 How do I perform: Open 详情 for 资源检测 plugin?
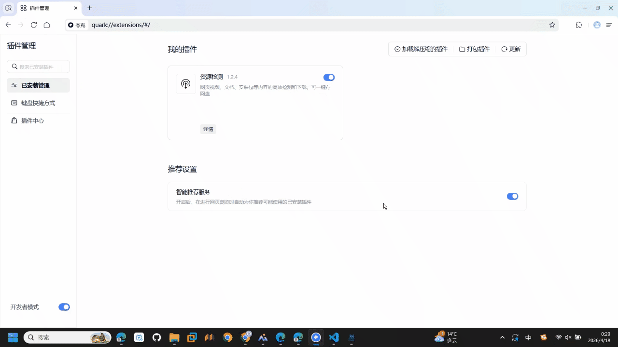208,129
